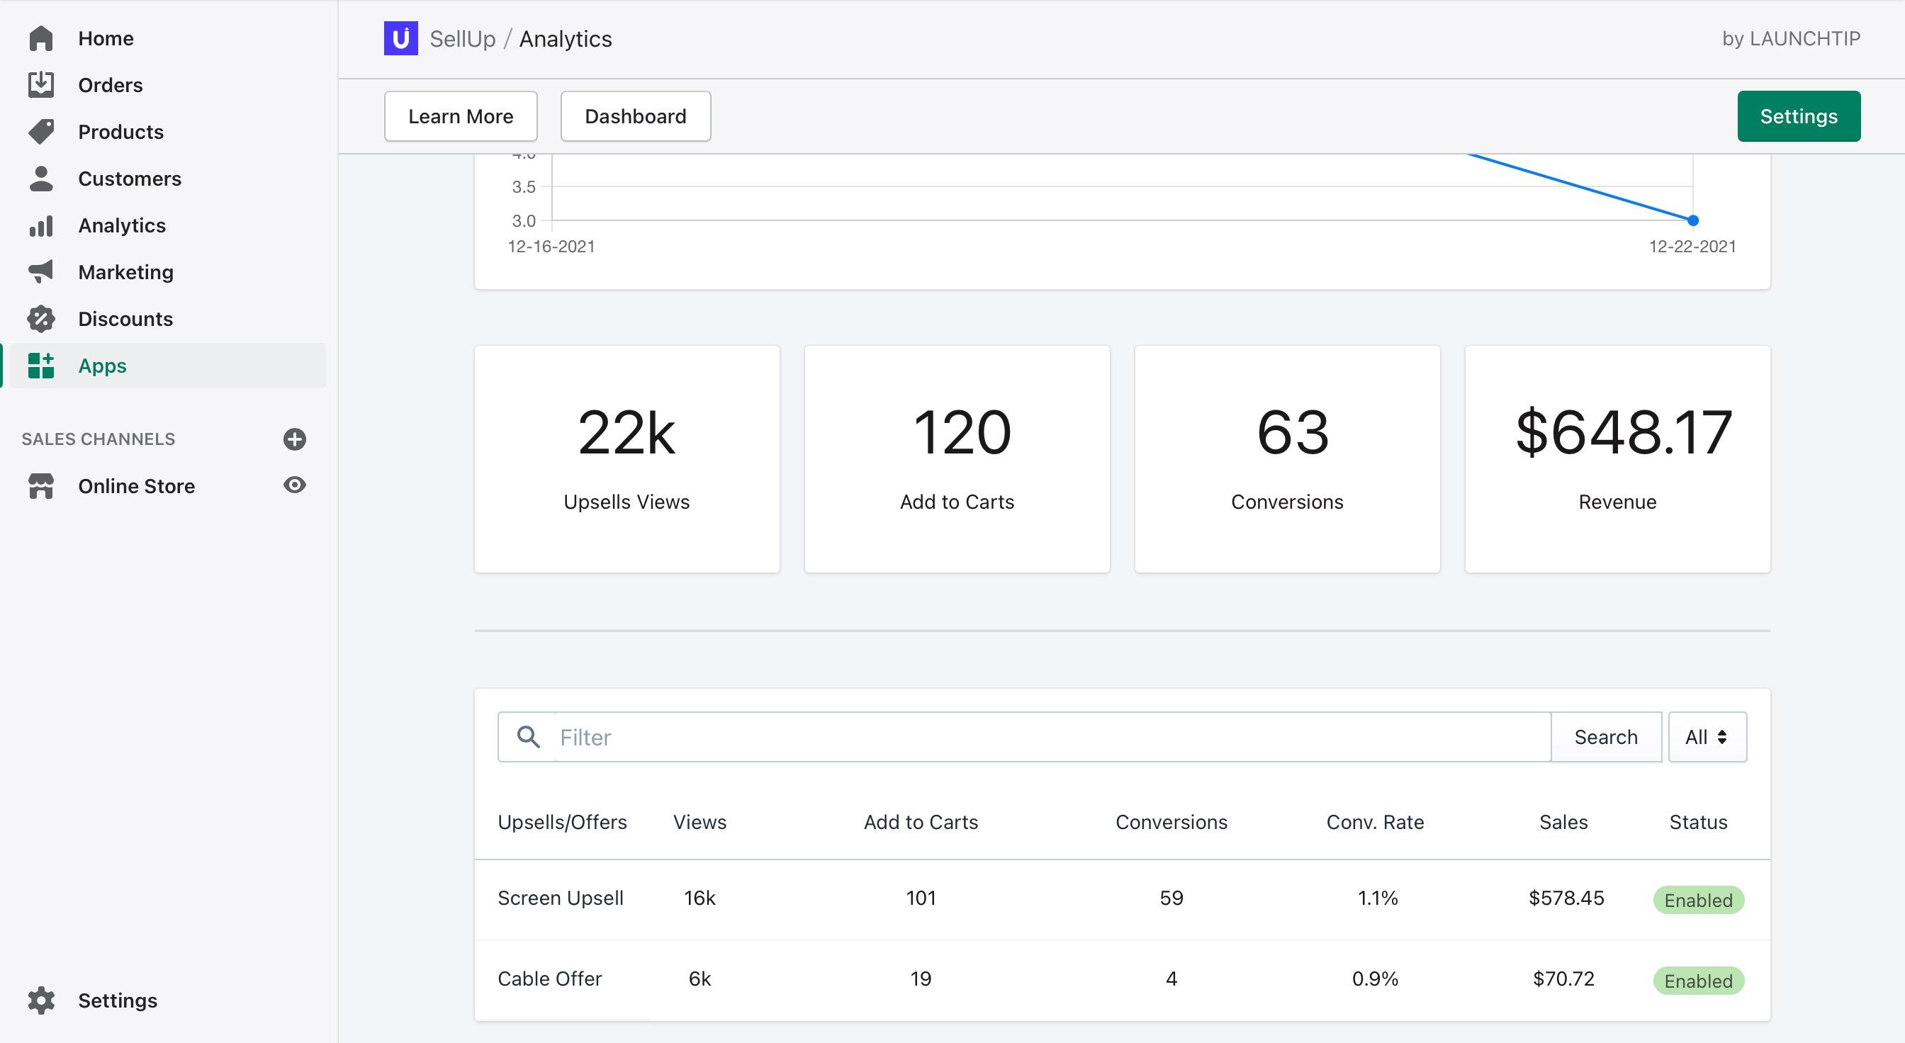Click the Orders inbox icon
The image size is (1905, 1043).
tap(40, 85)
